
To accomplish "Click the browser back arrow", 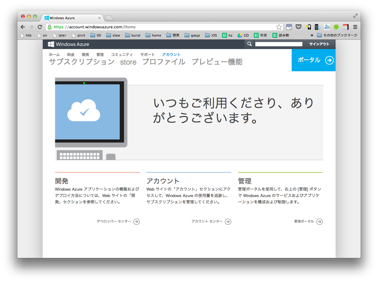I will pyautogui.click(x=23, y=27).
